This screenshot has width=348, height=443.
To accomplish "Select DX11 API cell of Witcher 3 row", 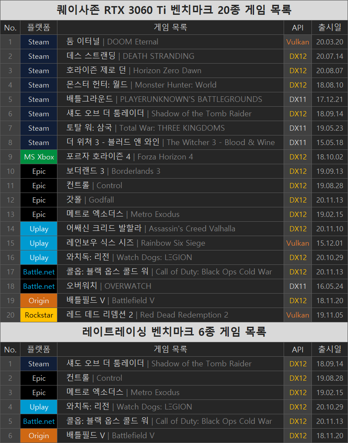I will click(x=298, y=142).
